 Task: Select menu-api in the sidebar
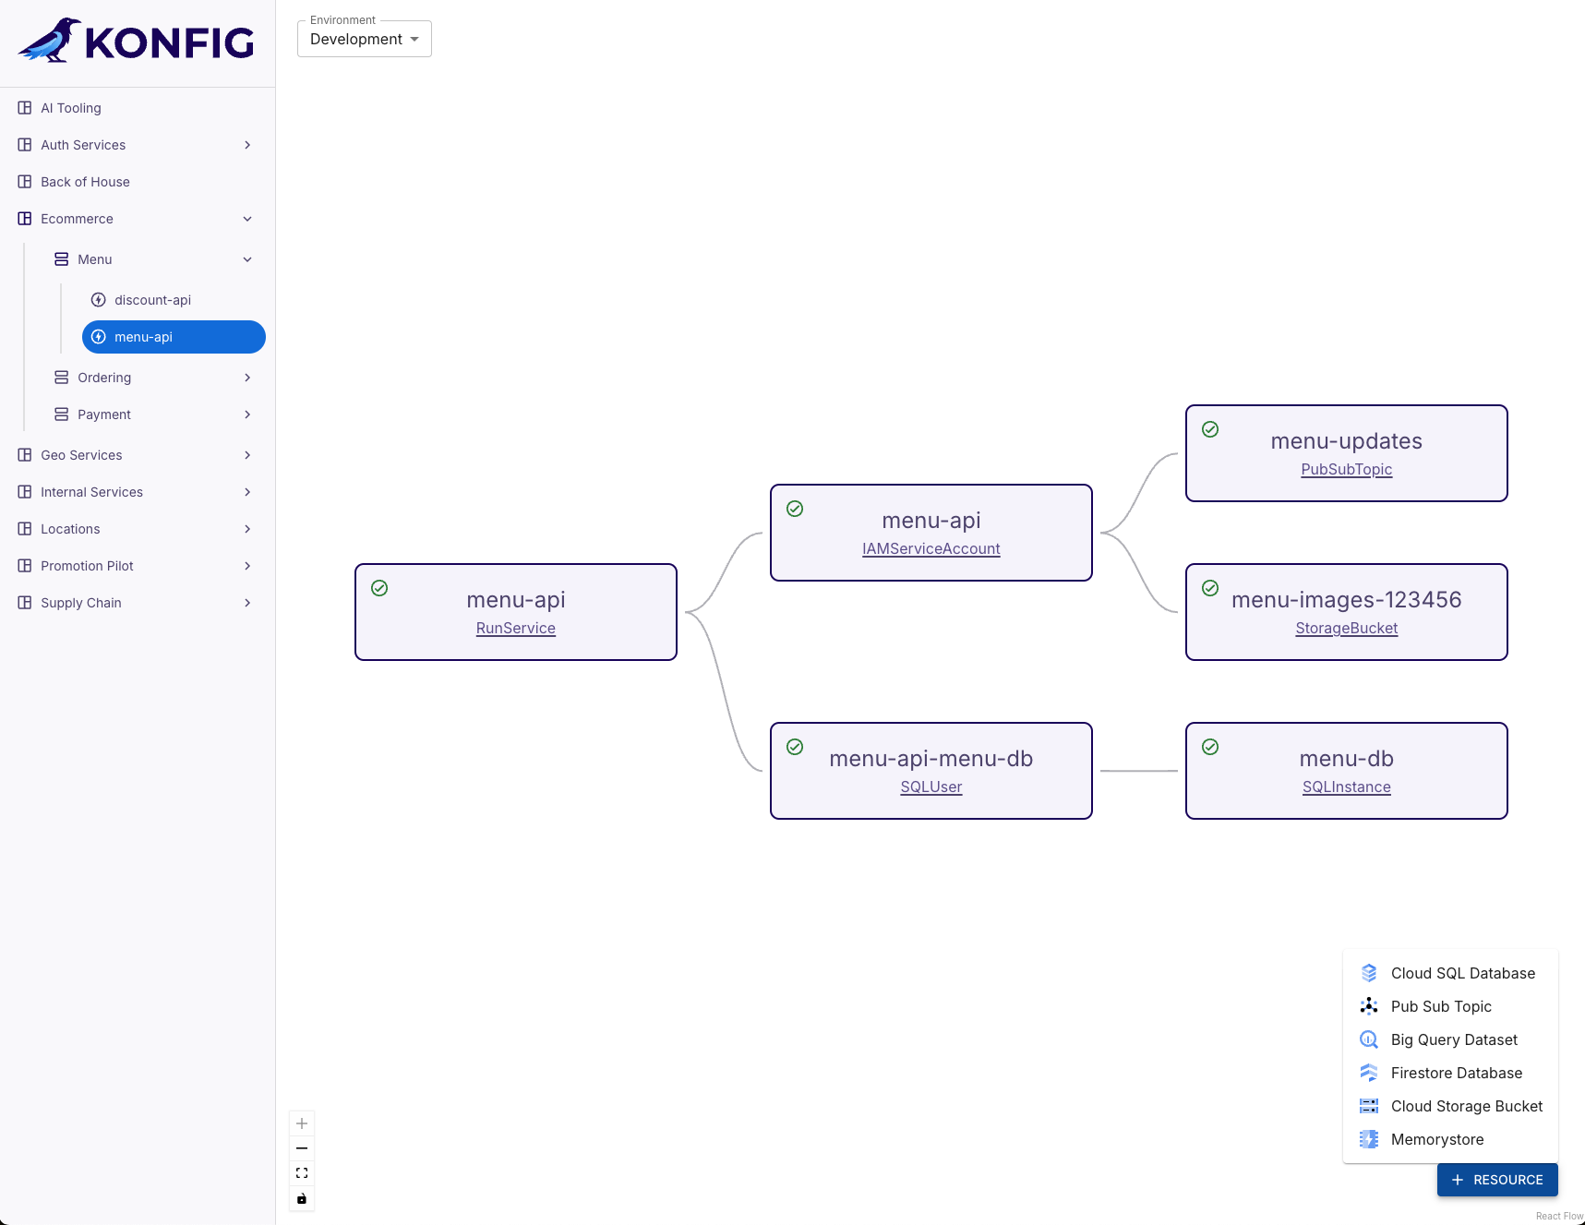point(143,337)
